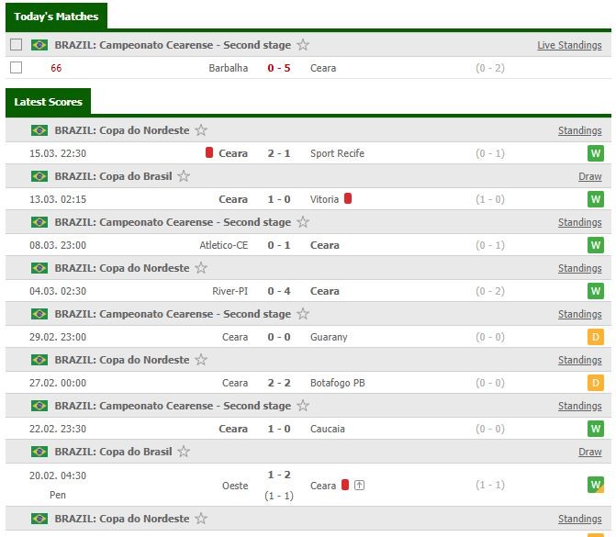Screen dimensions: 616x537
Task: Open the live Barbalha 0 - 5 Ceara score
Action: [x=278, y=68]
